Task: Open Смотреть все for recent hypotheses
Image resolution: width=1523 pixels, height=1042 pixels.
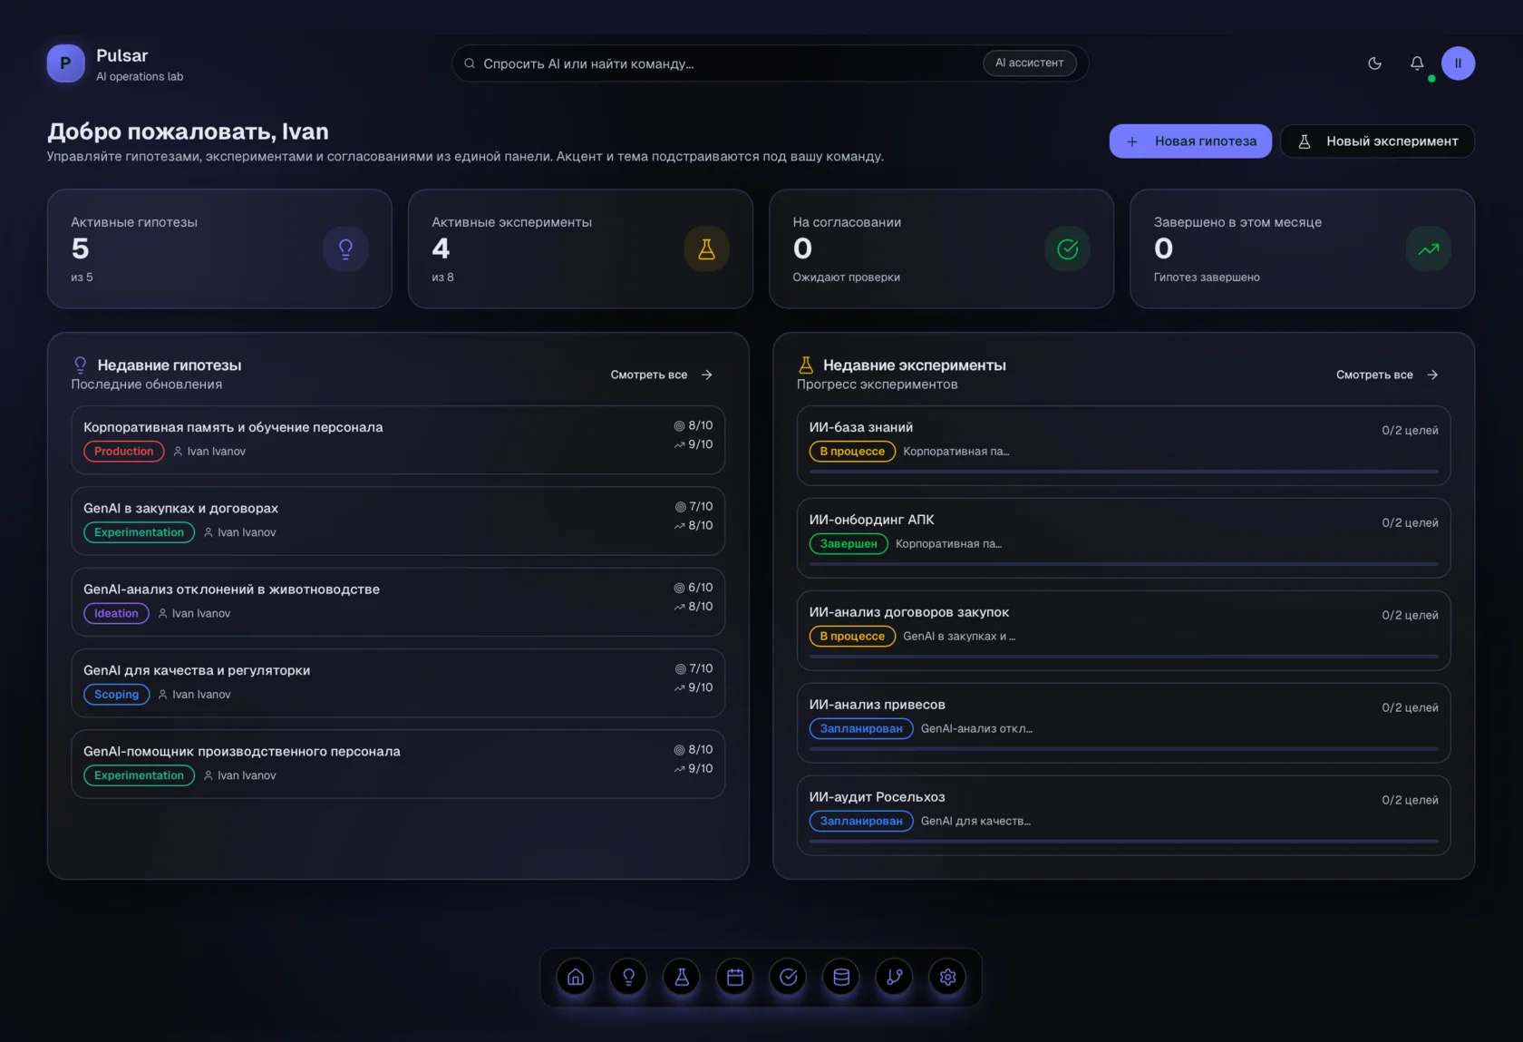Action: coord(661,375)
